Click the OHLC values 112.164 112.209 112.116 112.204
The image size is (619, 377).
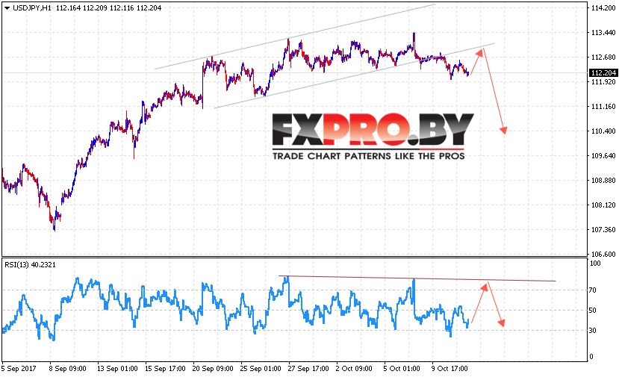(108, 8)
